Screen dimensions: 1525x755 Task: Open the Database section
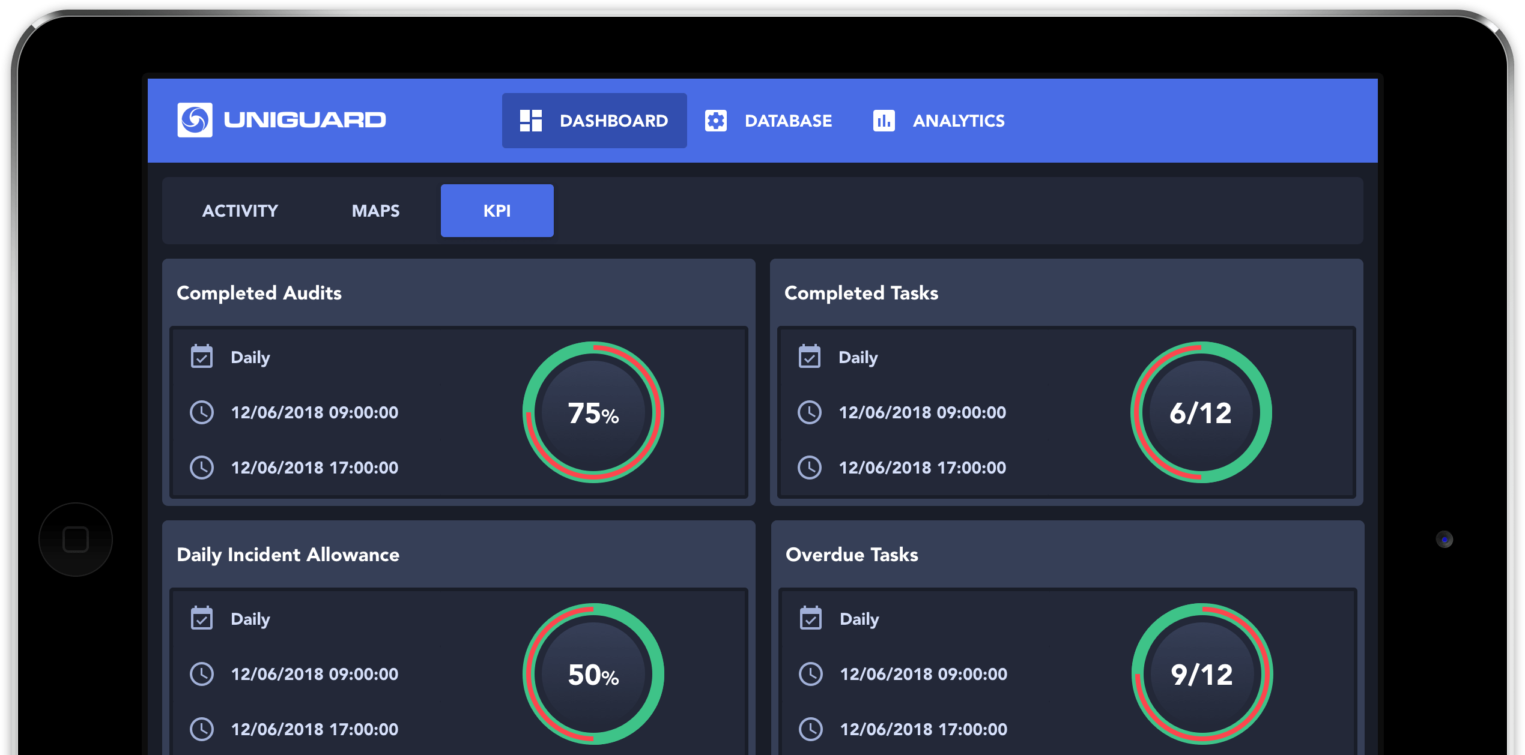click(787, 121)
